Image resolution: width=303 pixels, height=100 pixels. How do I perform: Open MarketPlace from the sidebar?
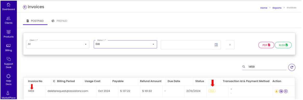coord(9,95)
